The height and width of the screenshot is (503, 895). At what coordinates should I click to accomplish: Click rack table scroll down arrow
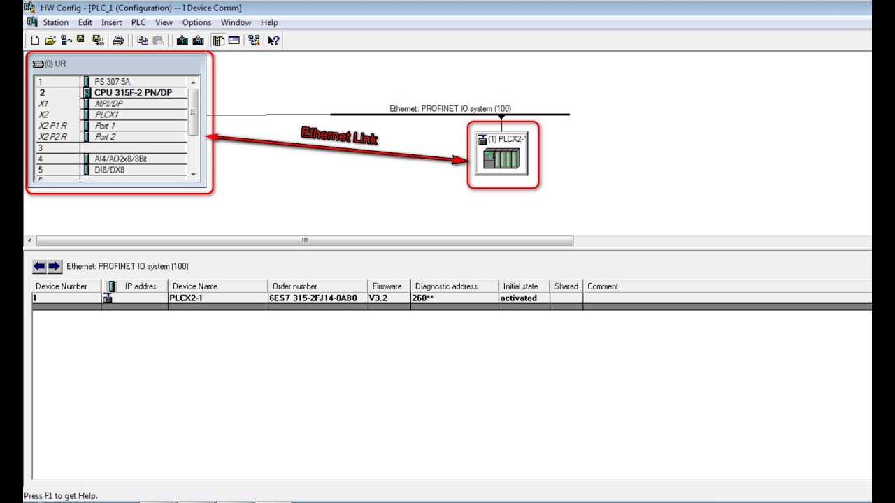click(194, 175)
